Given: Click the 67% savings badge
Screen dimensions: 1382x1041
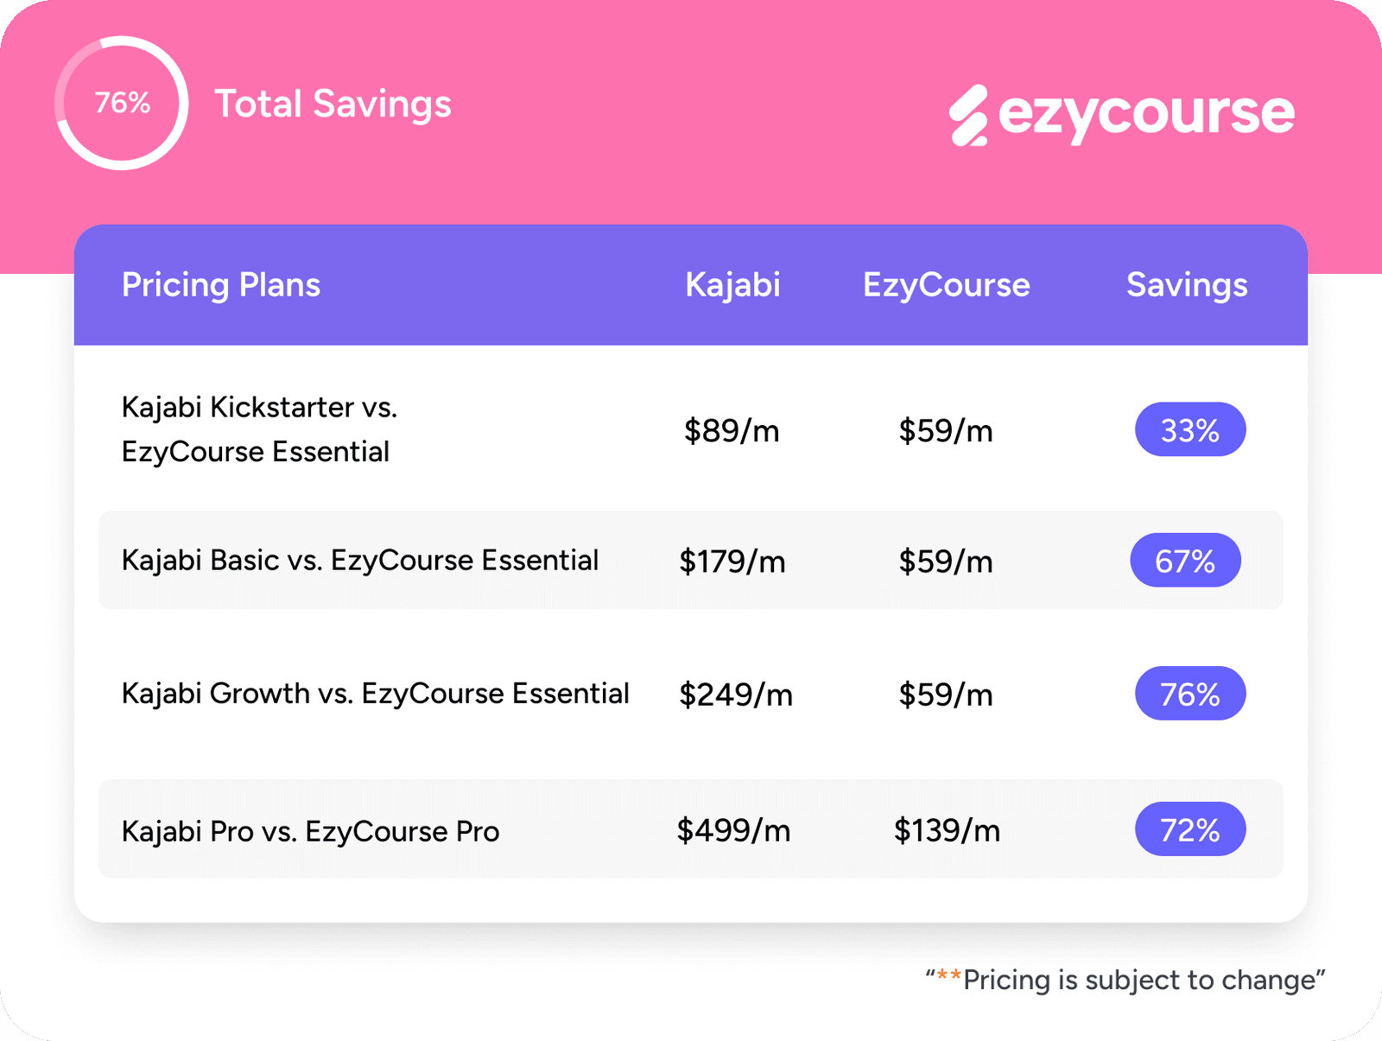Looking at the screenshot, I should coord(1185,561).
